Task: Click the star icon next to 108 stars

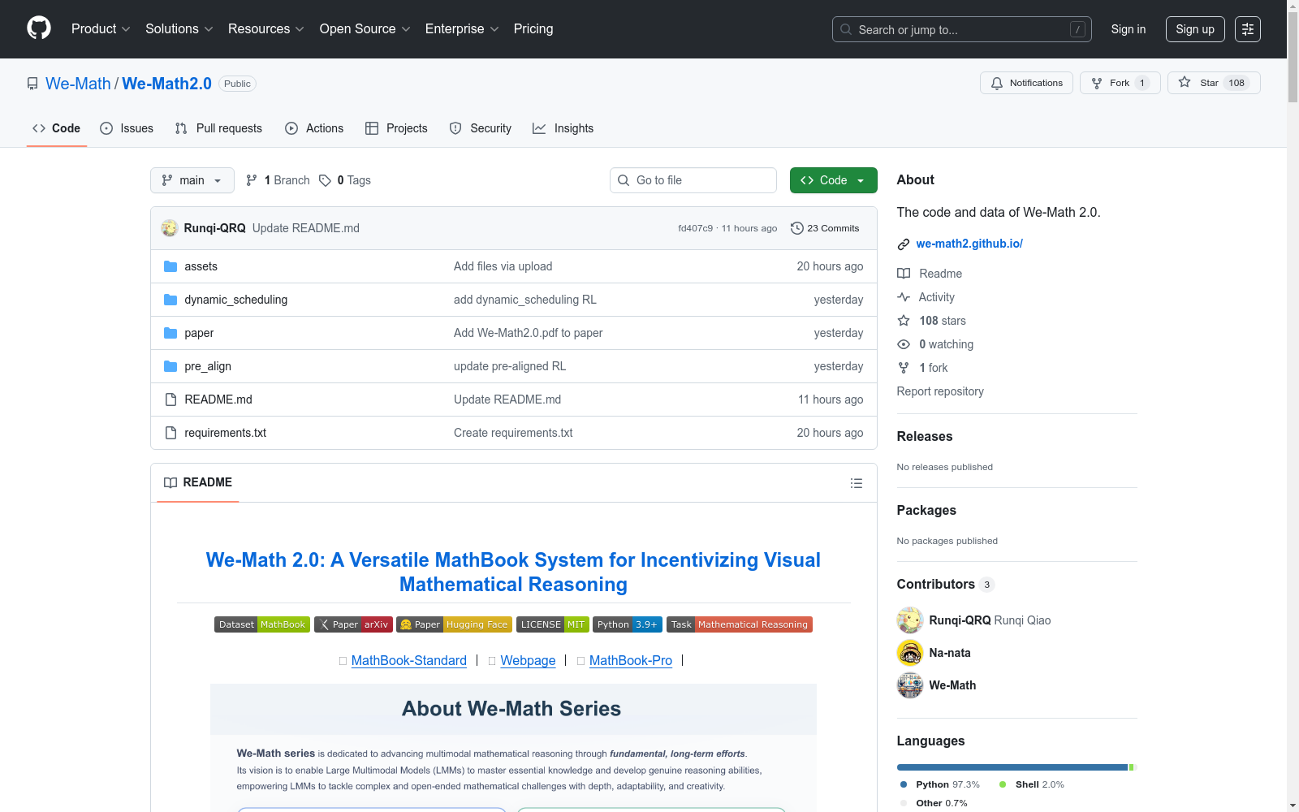Action: click(x=904, y=321)
